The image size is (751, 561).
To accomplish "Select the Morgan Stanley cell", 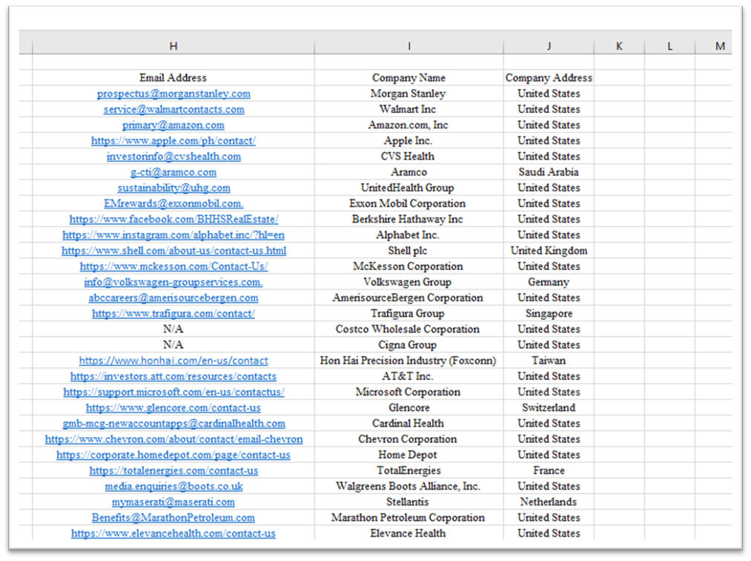I will coord(409,93).
